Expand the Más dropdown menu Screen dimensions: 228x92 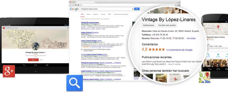pyautogui.click(x=110, y=14)
